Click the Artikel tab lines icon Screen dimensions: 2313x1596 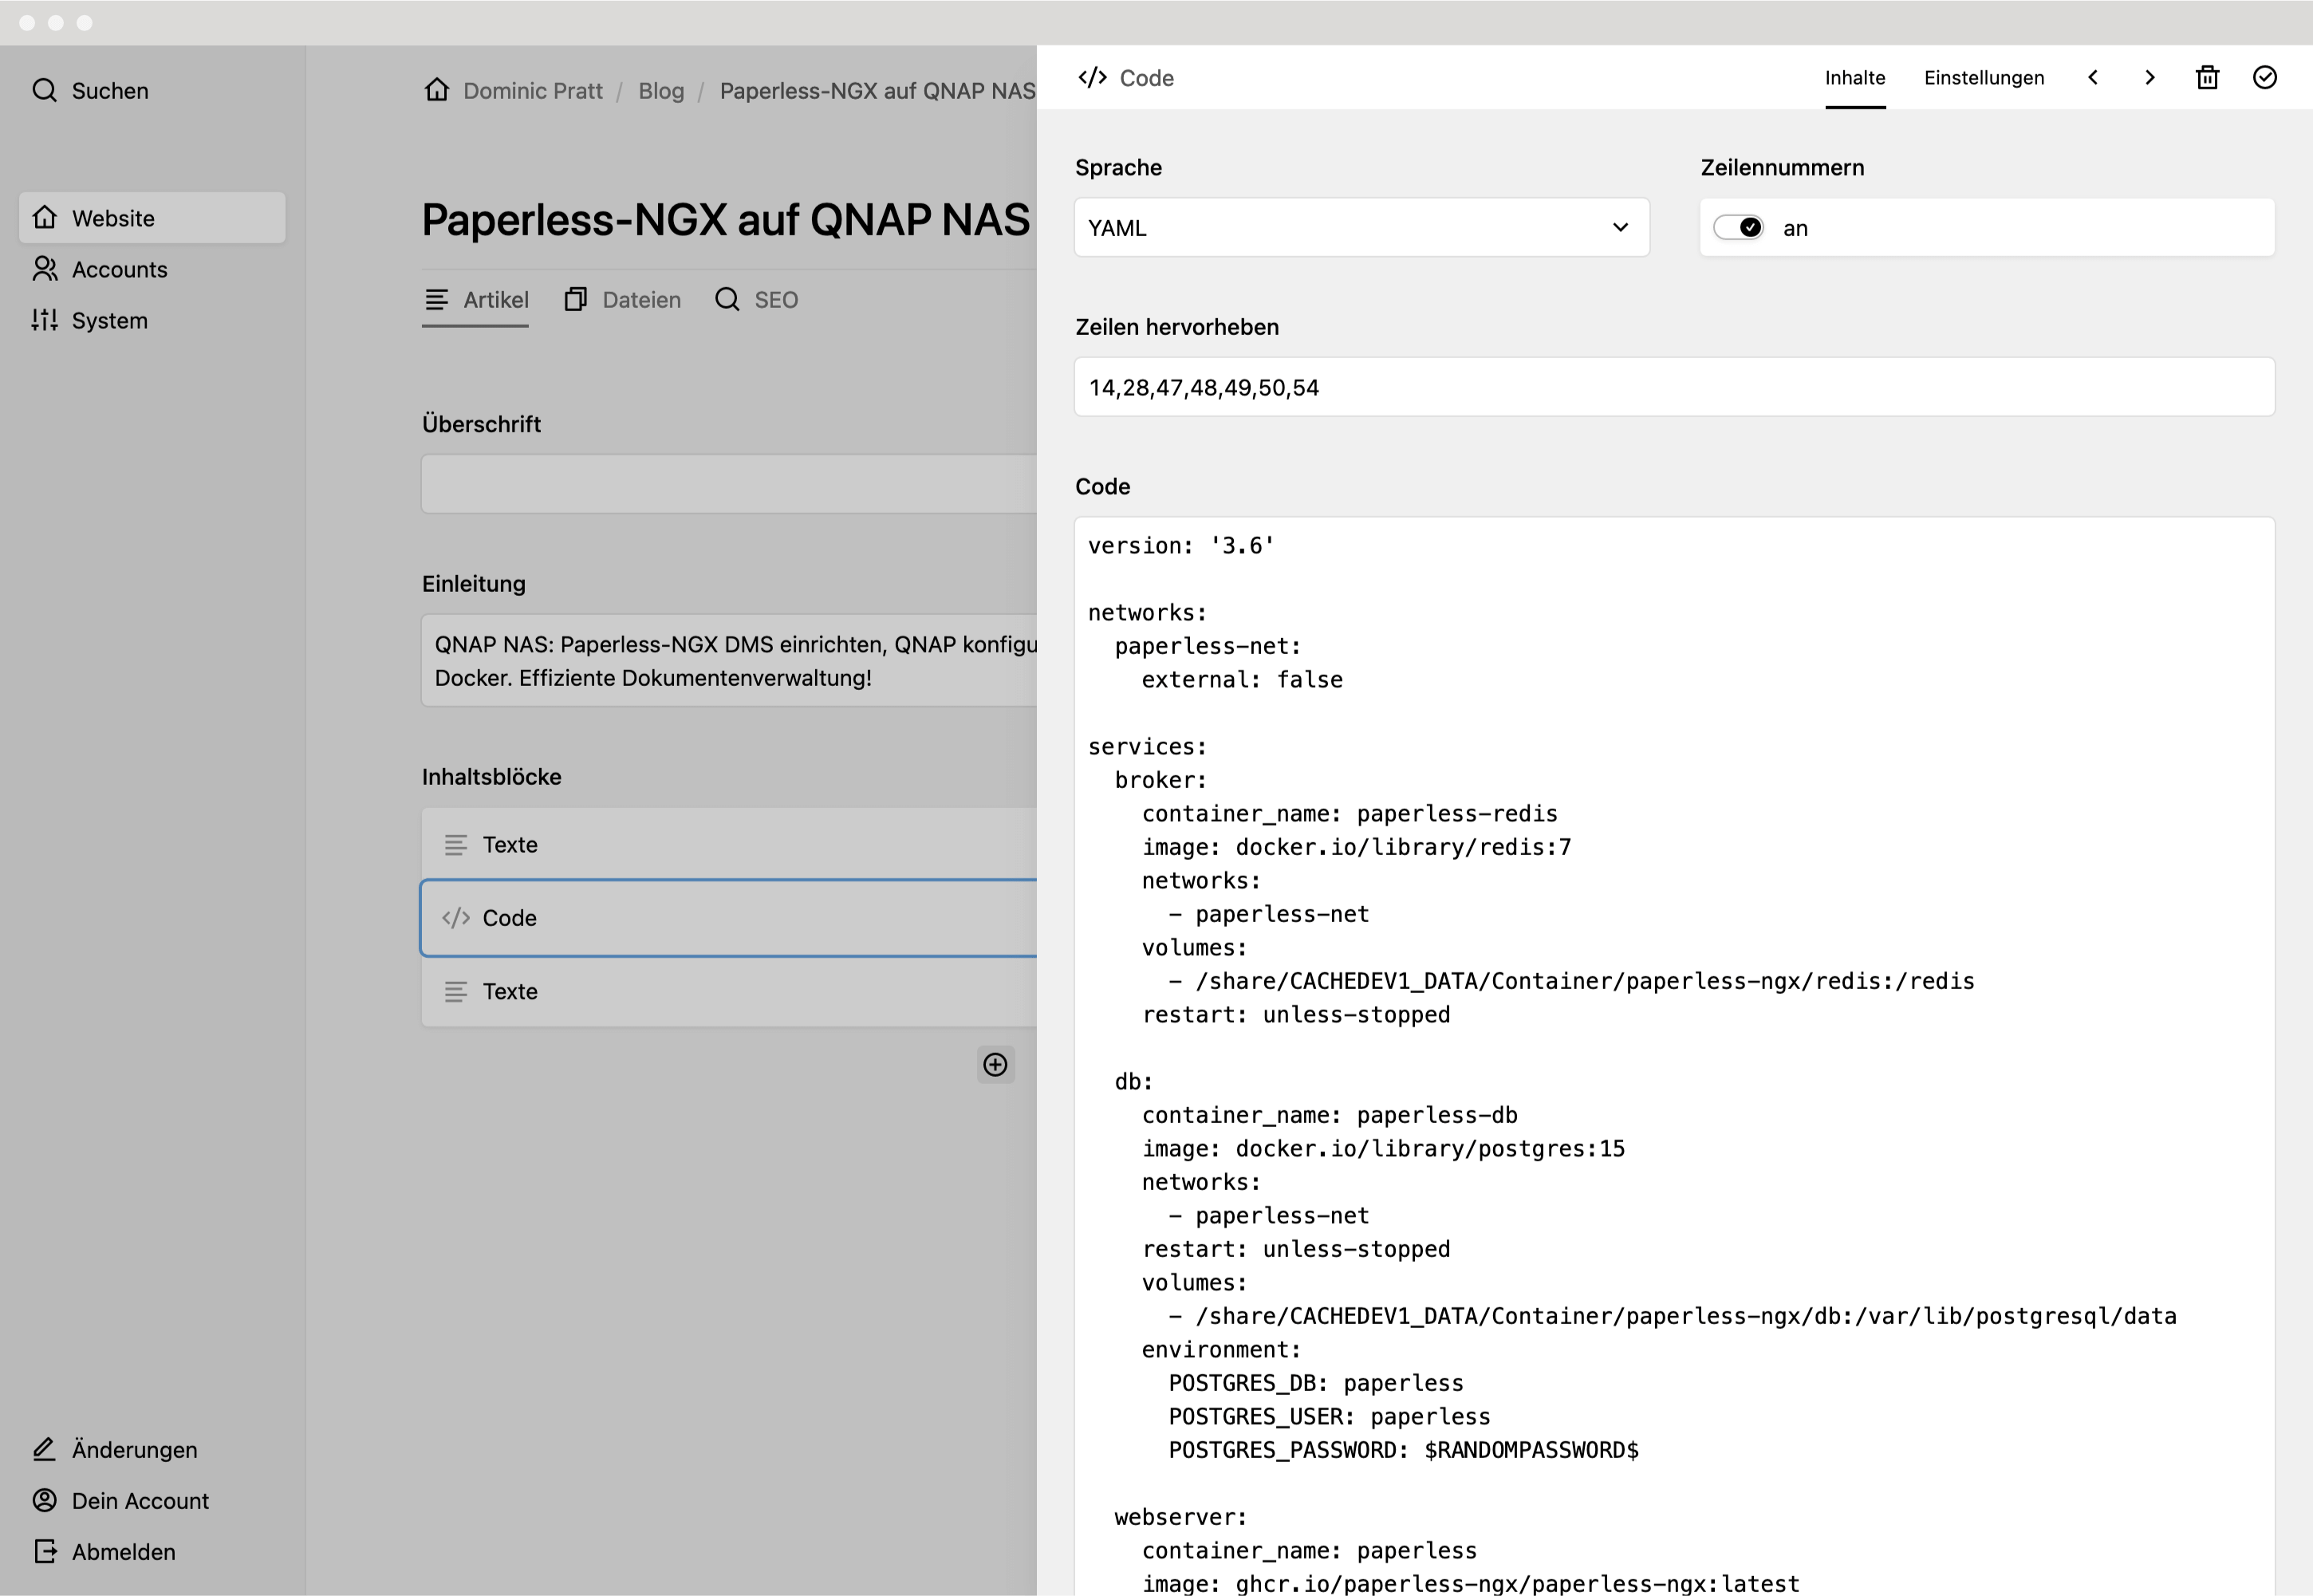pyautogui.click(x=436, y=299)
